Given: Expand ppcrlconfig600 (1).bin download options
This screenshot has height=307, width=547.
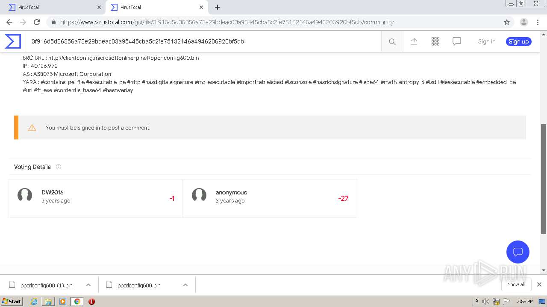Looking at the screenshot, I should [x=88, y=285].
